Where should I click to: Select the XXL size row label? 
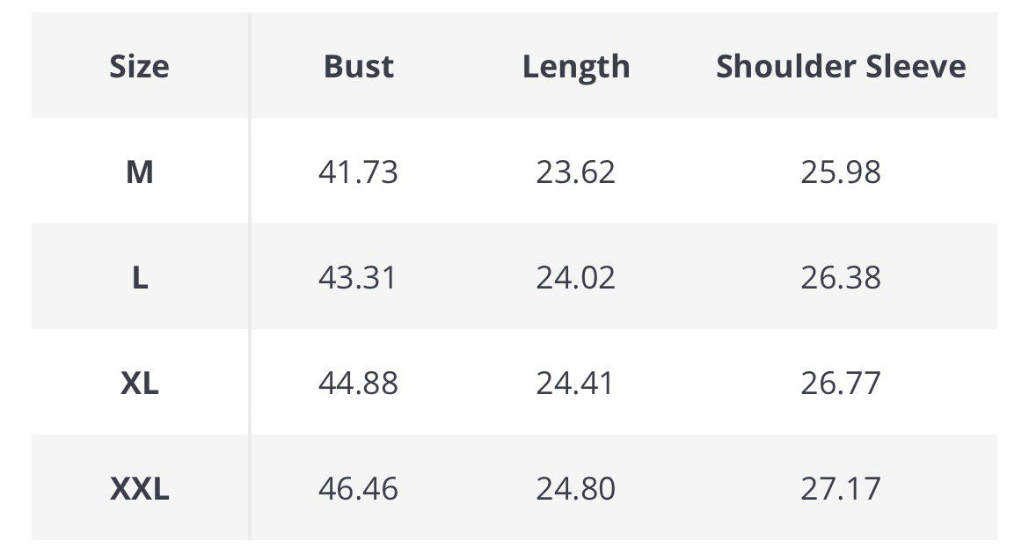(x=140, y=489)
